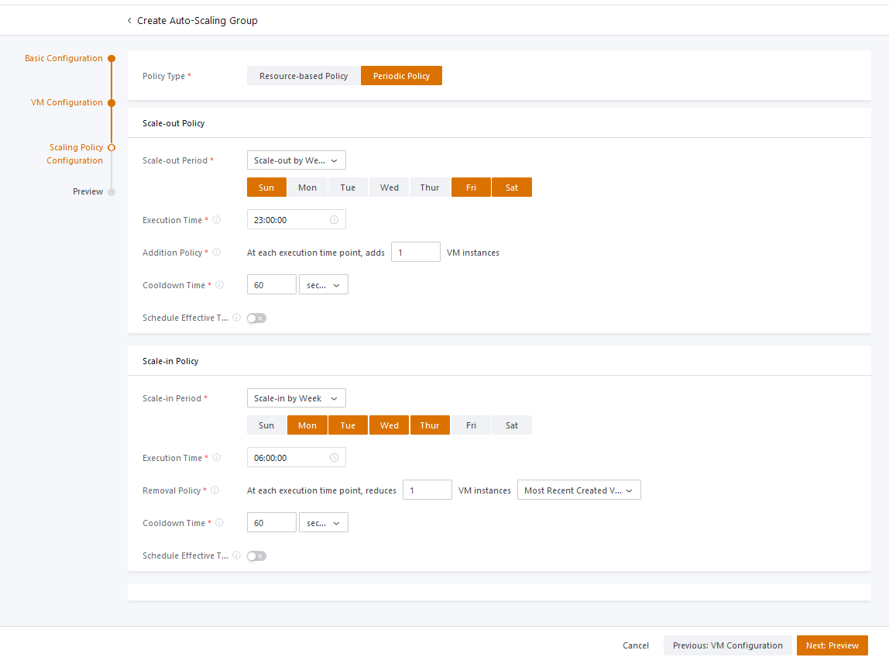Switch to Resource-based Policy type
The image size is (889, 664).
tap(304, 76)
